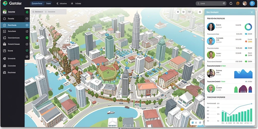This screenshot has height=129, width=258.
Task: Expand the highlighted blue sidebar item
Action: (x=15, y=25)
